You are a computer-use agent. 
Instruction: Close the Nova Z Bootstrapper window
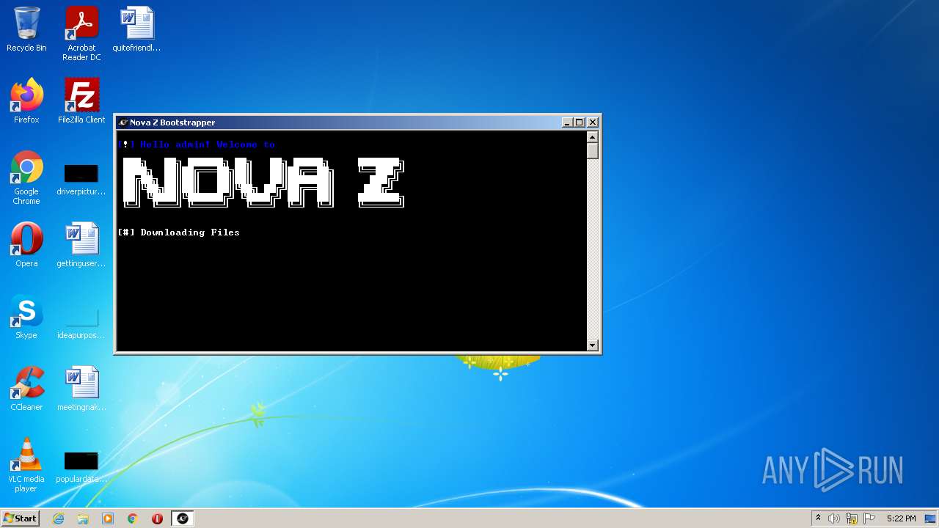[593, 122]
